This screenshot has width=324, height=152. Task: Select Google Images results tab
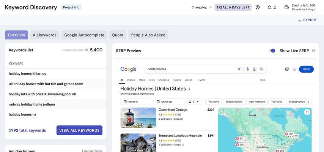pyautogui.click(x=131, y=80)
